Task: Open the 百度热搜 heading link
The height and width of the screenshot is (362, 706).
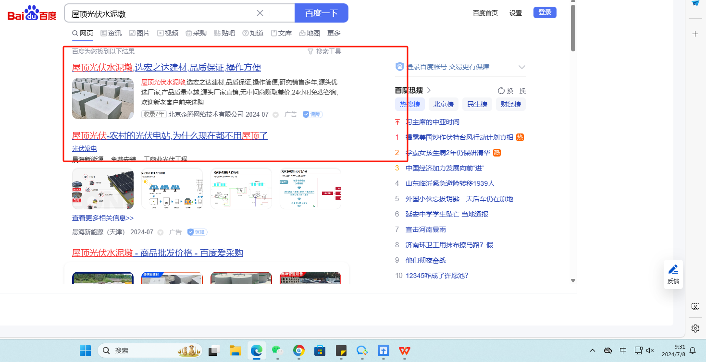Action: coord(413,90)
